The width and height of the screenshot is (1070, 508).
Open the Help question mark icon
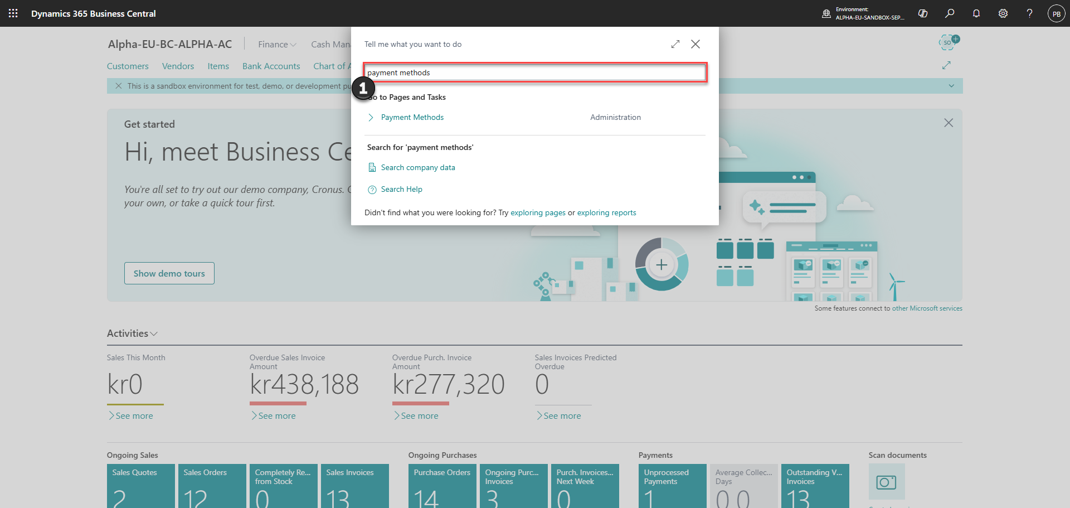(x=1030, y=13)
